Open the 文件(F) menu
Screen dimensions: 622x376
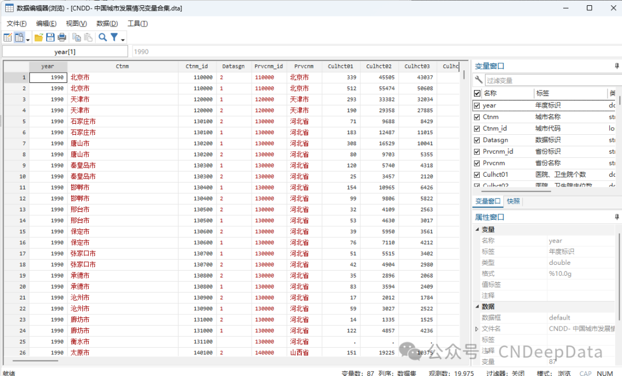[17, 24]
